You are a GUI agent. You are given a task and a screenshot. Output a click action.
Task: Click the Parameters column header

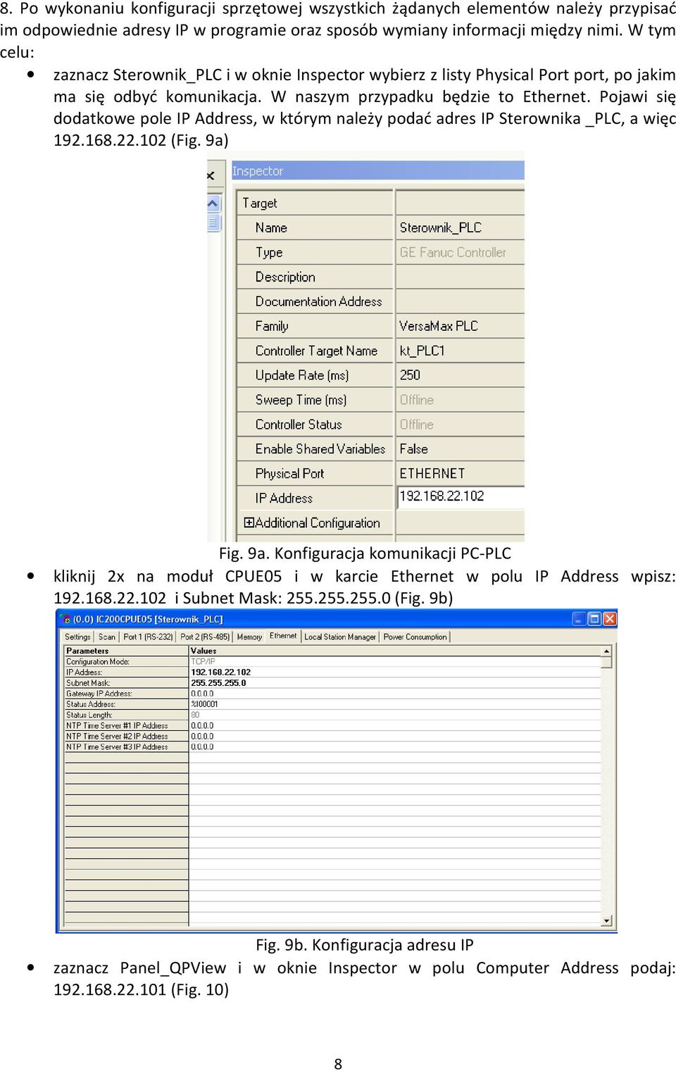(126, 651)
